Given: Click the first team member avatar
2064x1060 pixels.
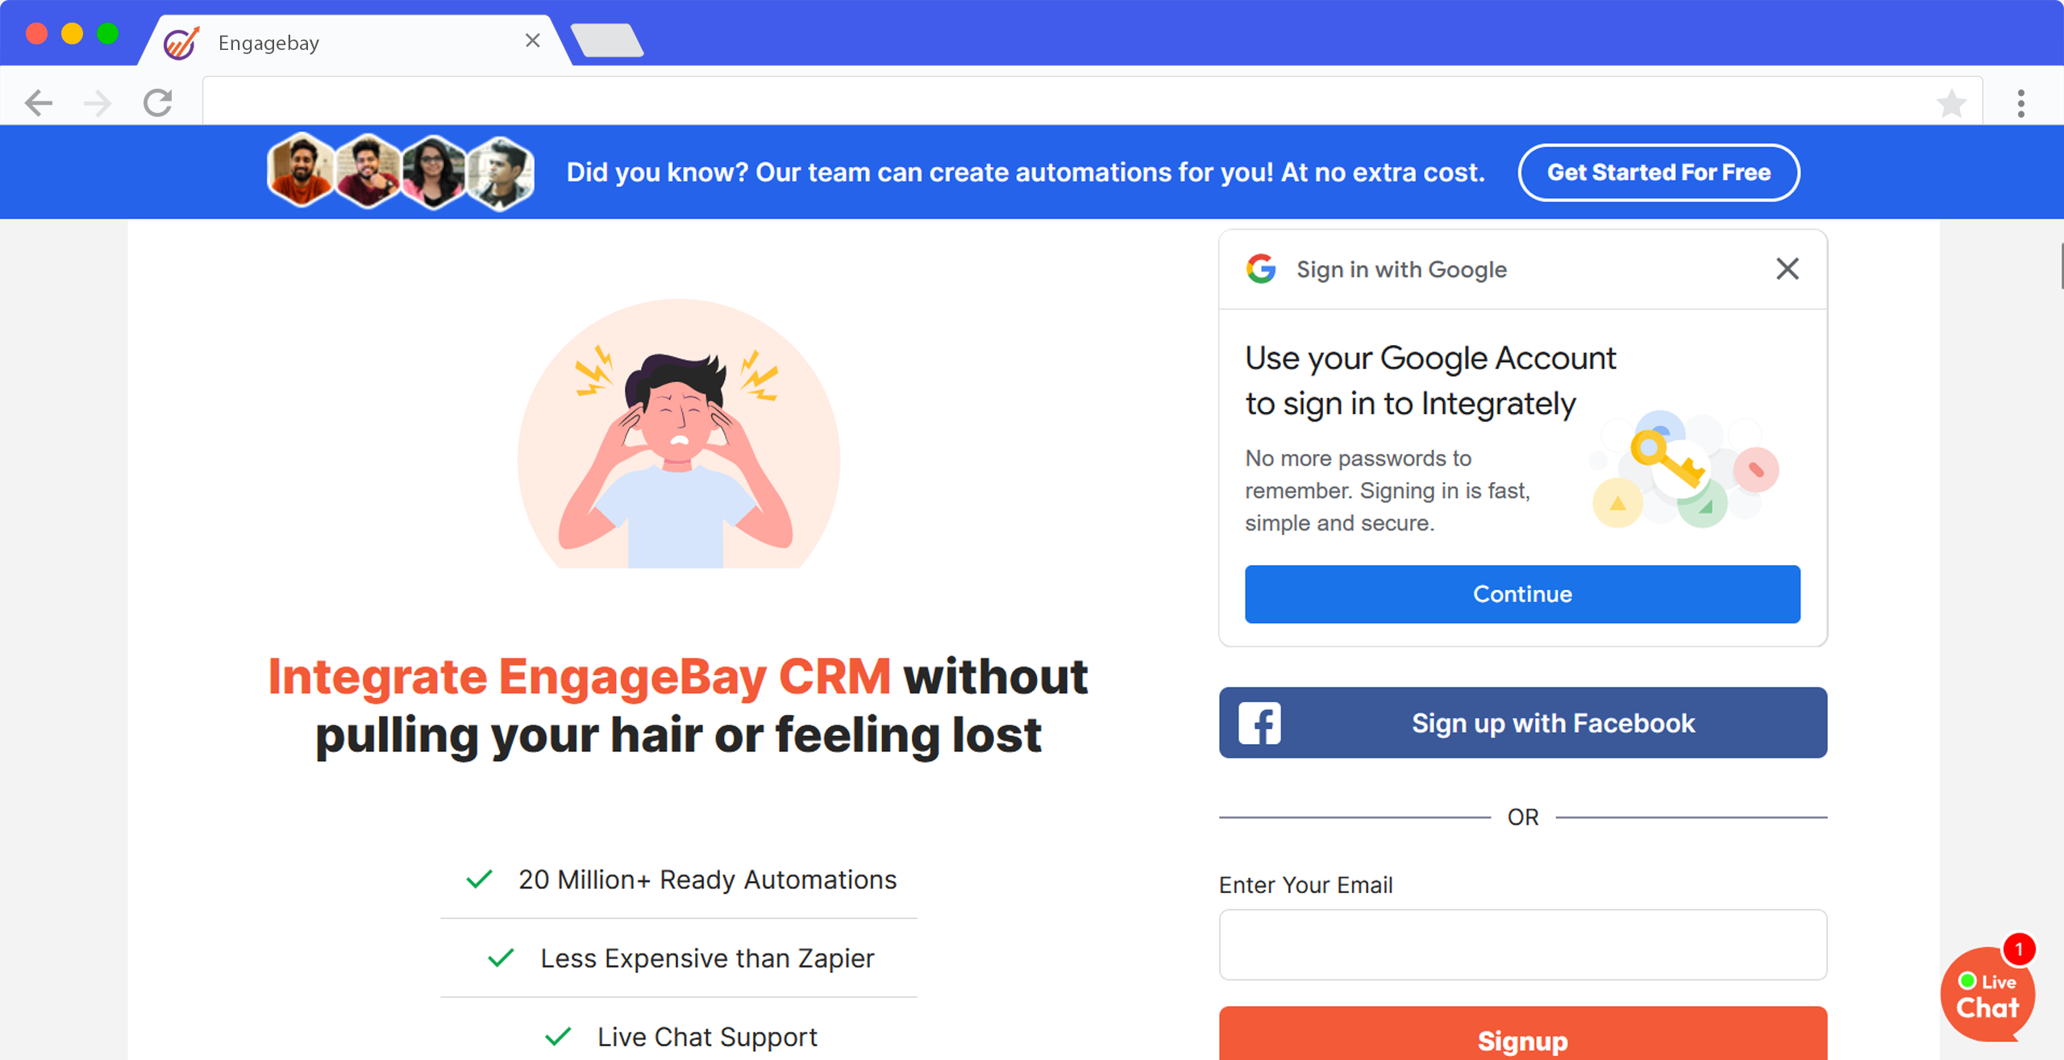Looking at the screenshot, I should click(301, 170).
